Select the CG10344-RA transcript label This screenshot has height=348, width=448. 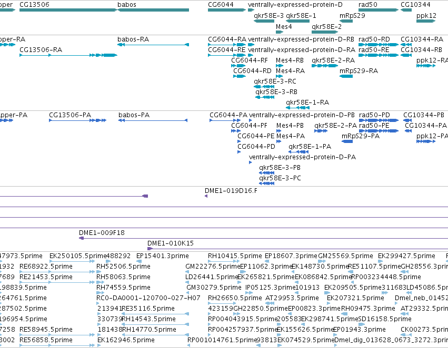coord(422,39)
